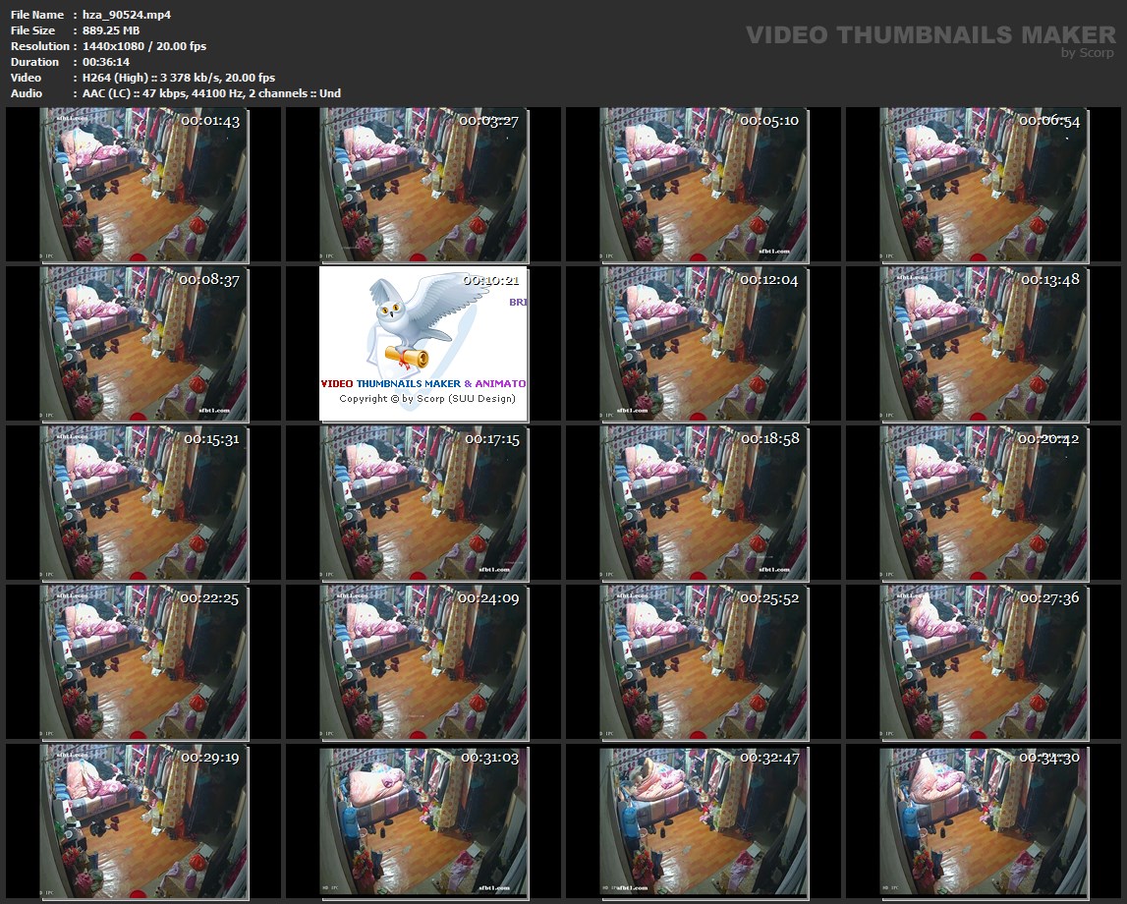Open the thumbnail stamped 00:01:43
This screenshot has height=904, width=1127.
(x=143, y=185)
